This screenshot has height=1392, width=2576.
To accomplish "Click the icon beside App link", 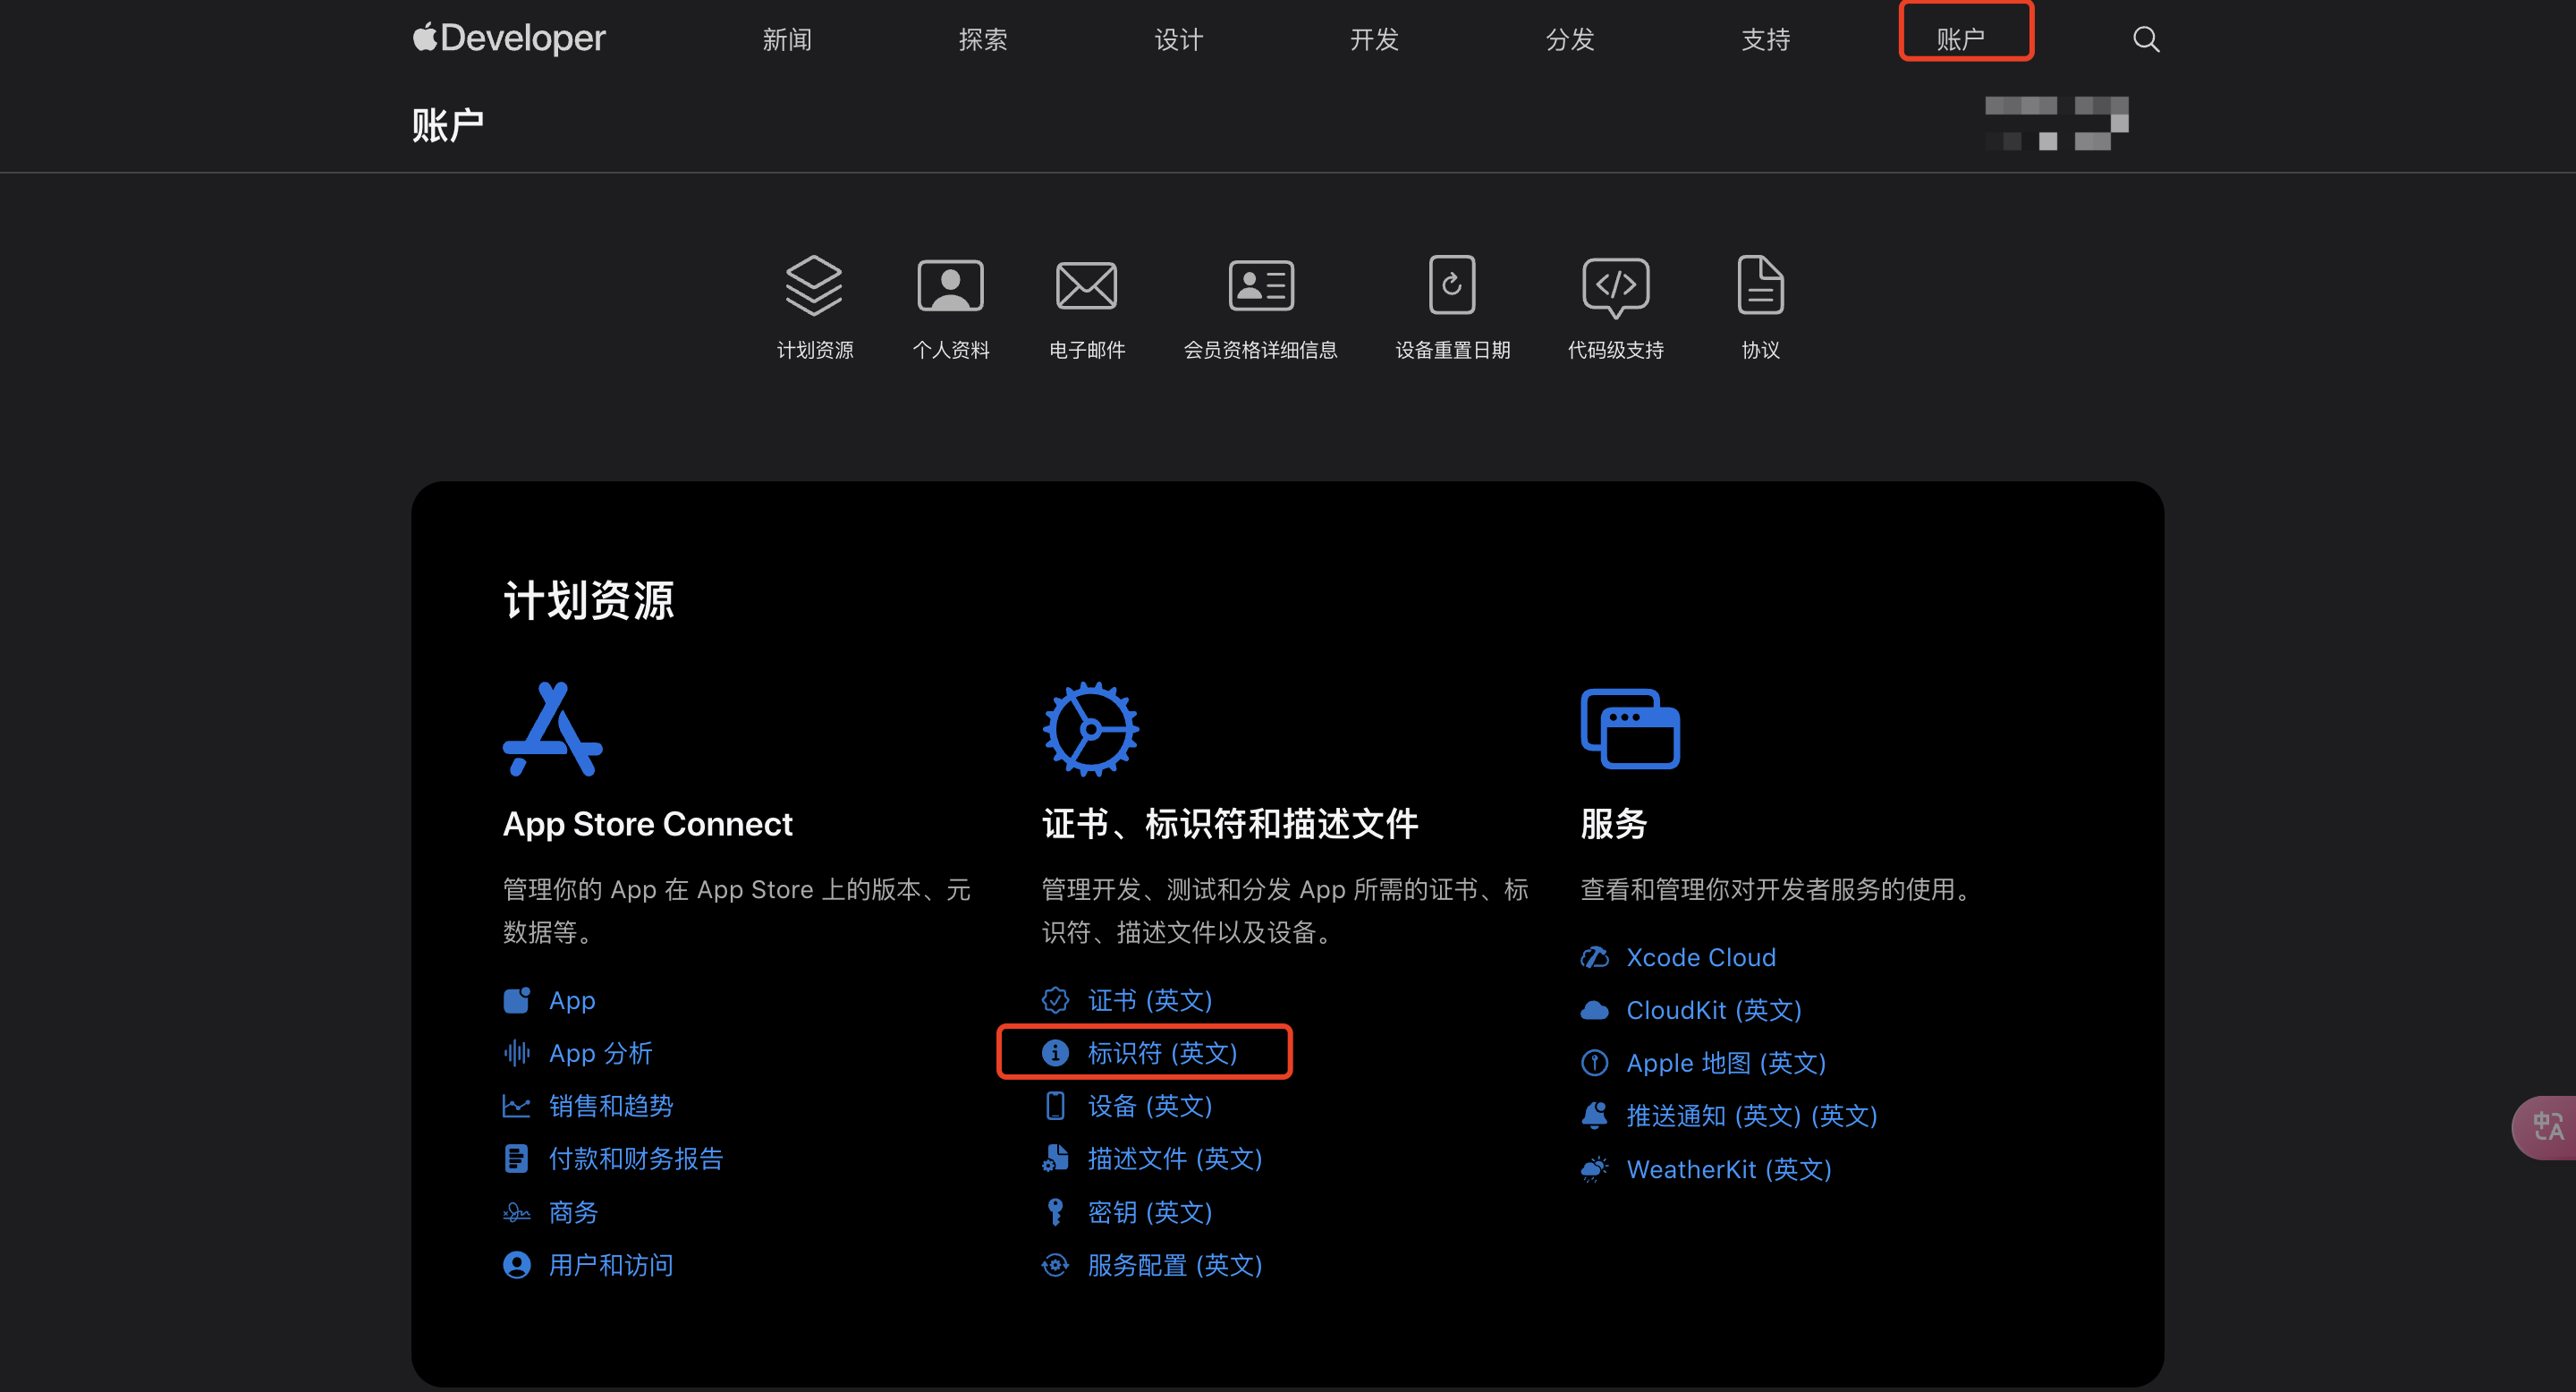I will 516,1000.
